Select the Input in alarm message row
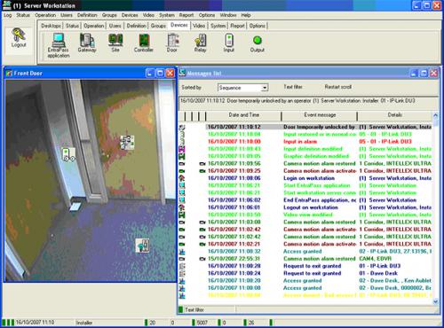The width and height of the screenshot is (444, 328). tap(305, 142)
